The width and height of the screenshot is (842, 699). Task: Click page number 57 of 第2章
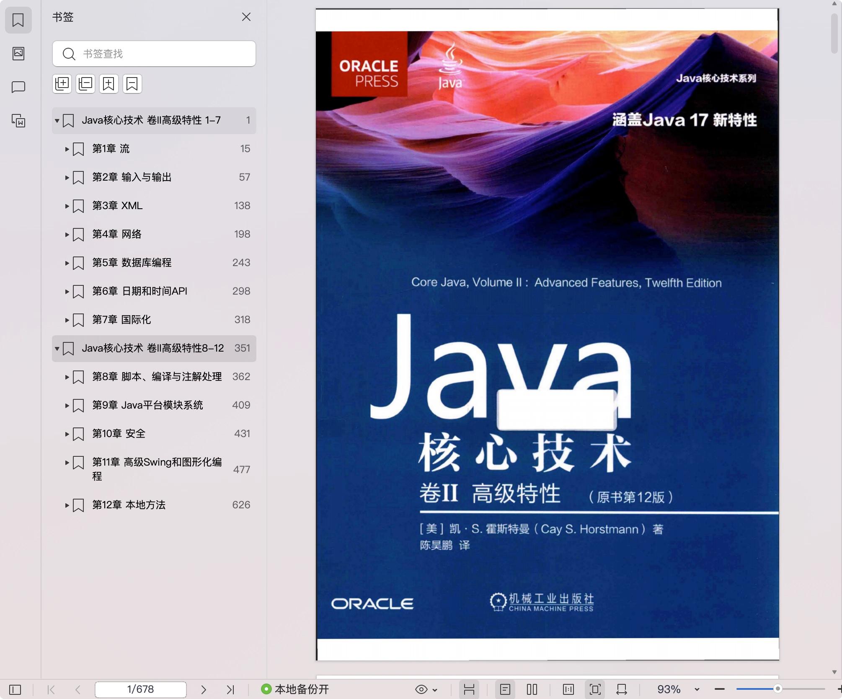point(245,177)
